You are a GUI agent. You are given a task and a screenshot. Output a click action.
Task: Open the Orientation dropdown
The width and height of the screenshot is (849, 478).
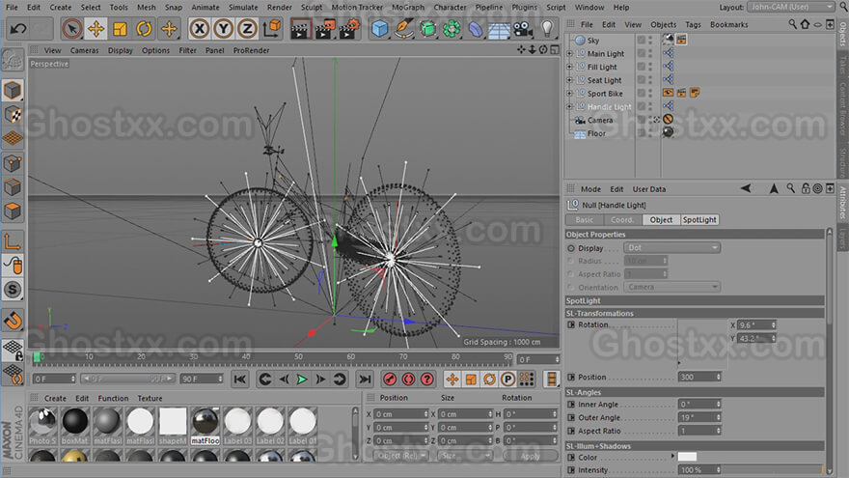coord(671,287)
